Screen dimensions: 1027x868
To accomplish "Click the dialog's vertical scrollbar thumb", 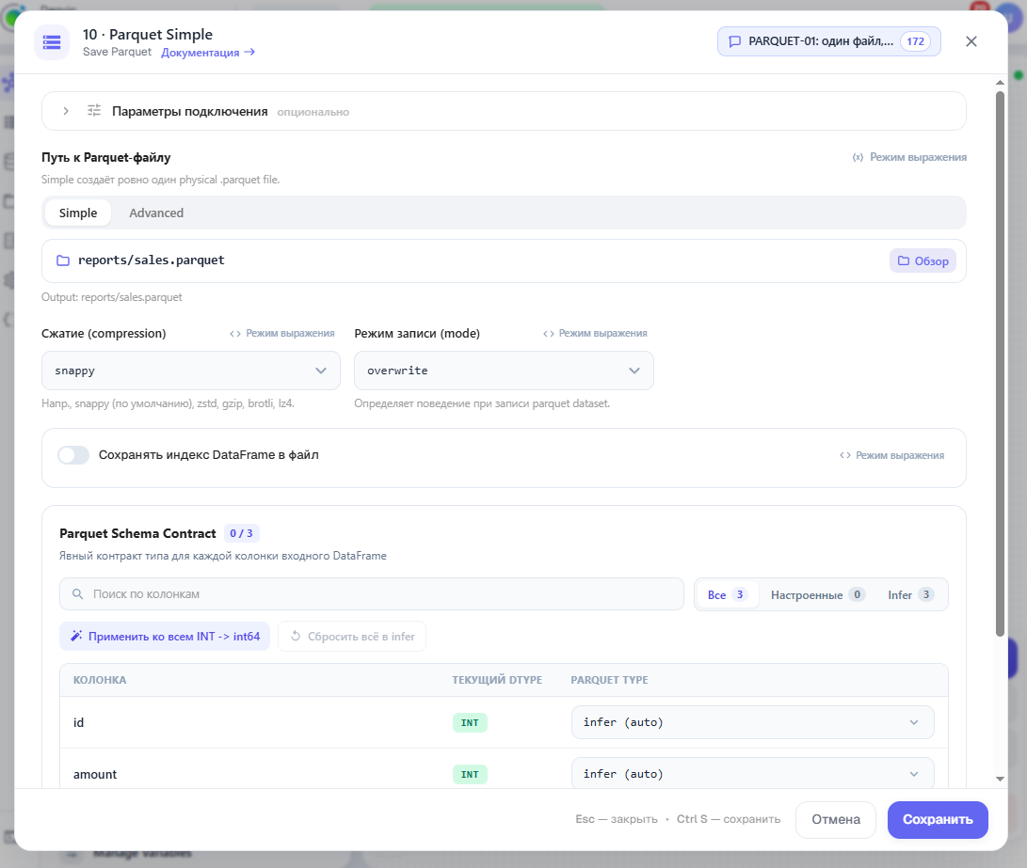I will (x=1000, y=363).
